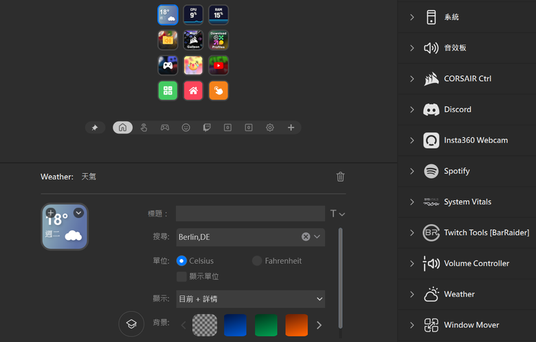The height and width of the screenshot is (342, 536).
Task: Show next background swatches
Action: 319,326
